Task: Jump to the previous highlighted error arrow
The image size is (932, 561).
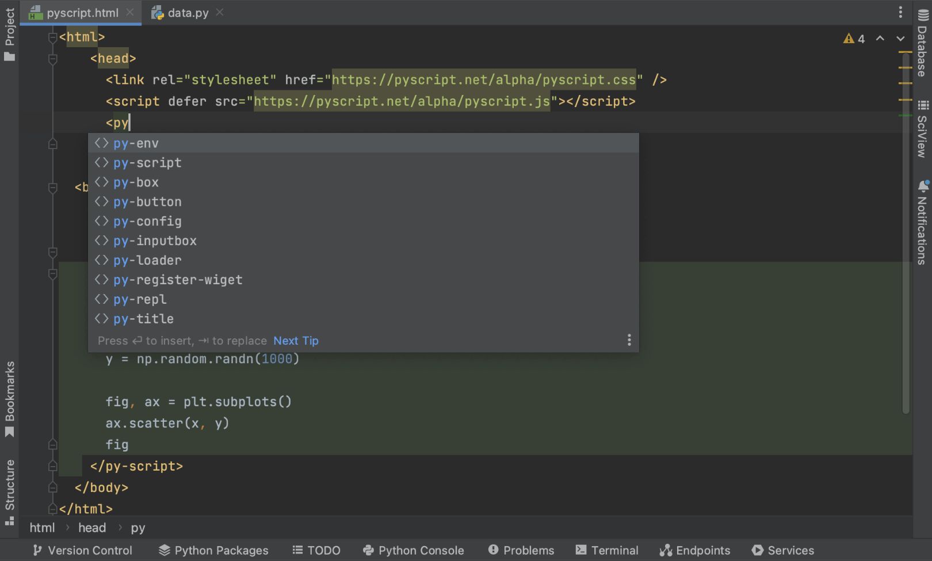Action: pos(880,39)
